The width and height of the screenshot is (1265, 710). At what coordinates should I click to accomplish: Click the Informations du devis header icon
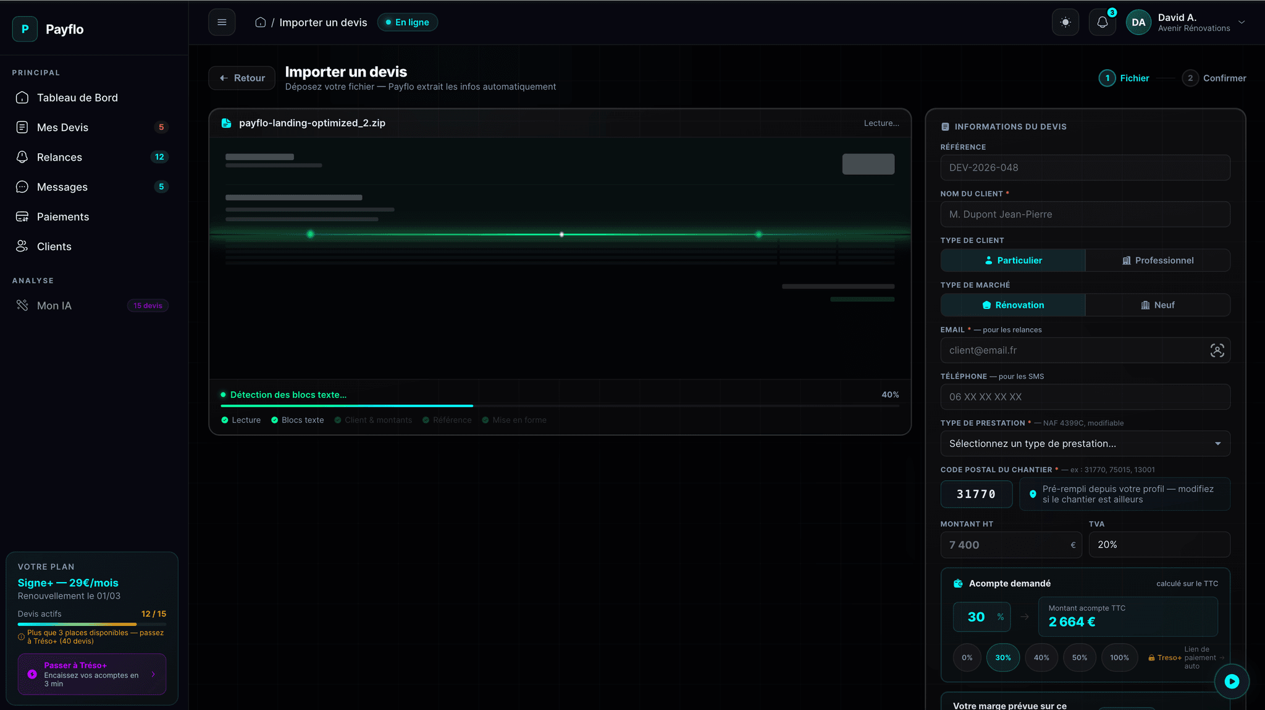click(945, 127)
